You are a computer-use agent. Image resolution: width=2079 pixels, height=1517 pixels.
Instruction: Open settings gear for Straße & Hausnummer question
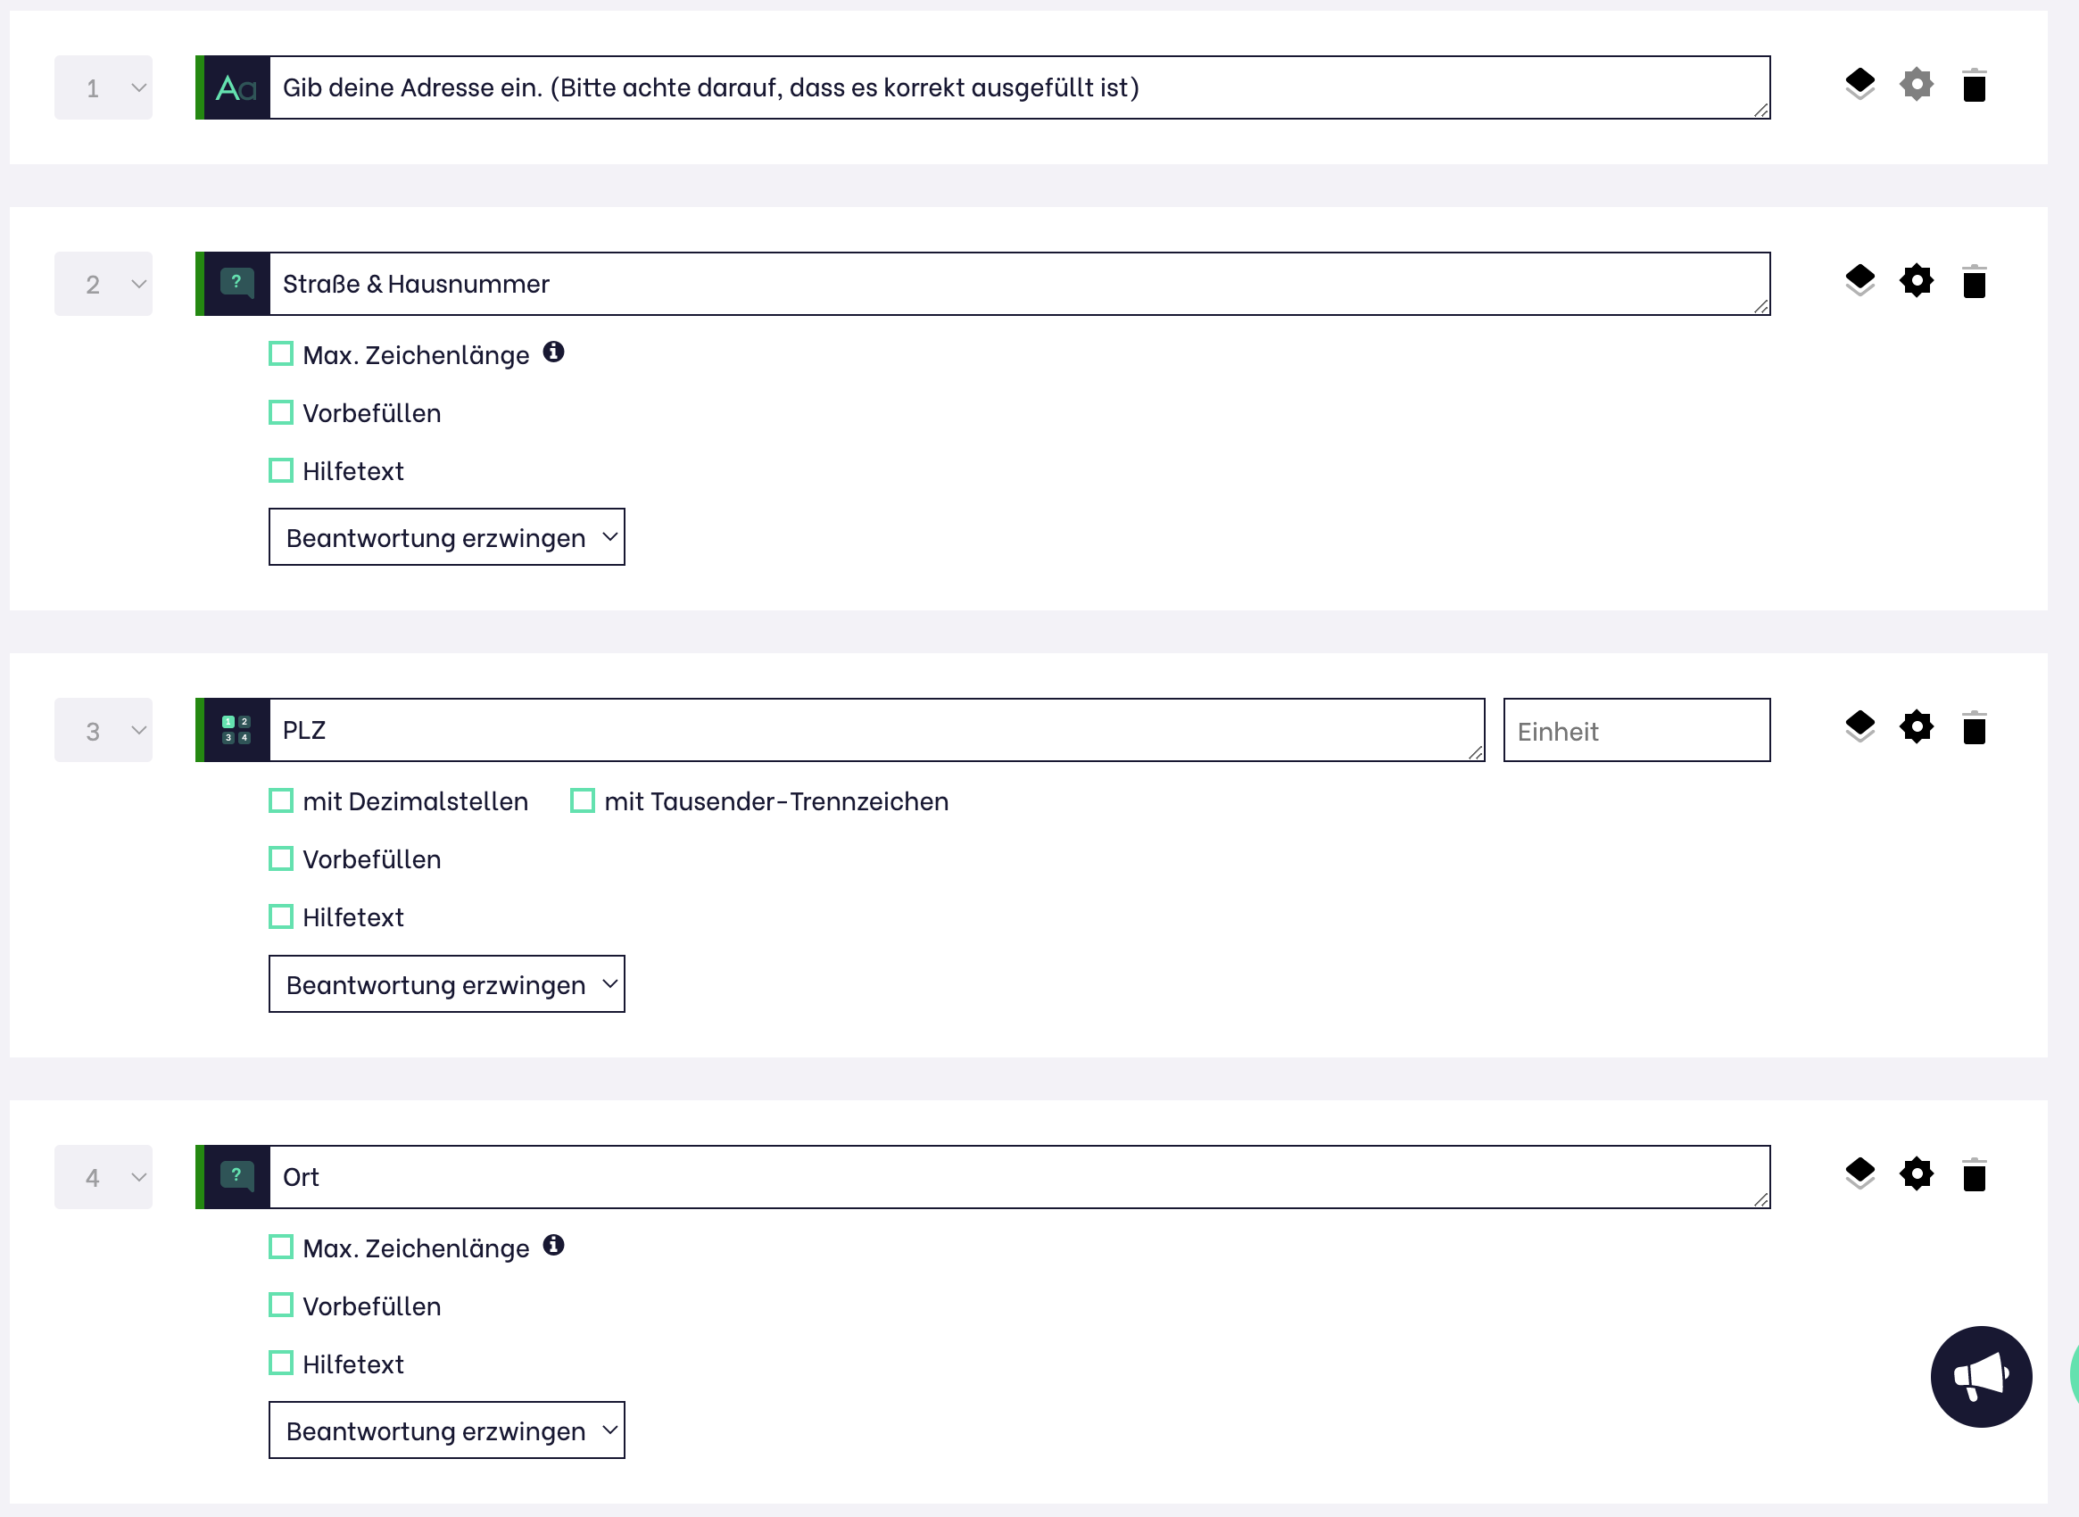coord(1916,281)
